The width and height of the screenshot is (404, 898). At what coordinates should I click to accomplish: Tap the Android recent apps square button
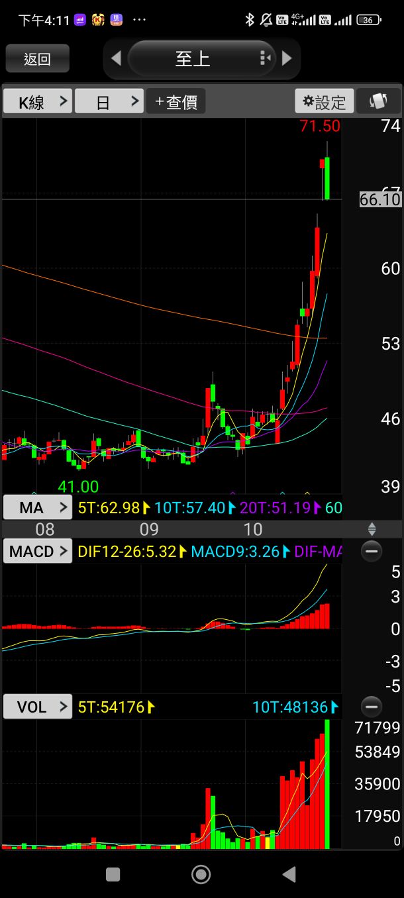pos(113,874)
